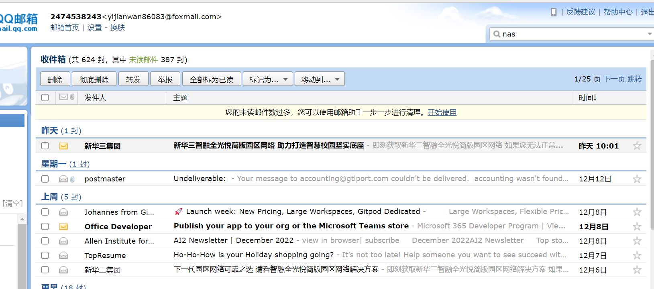The width and height of the screenshot is (654, 289).
Task: Click the mobile phone icon in header
Action: point(554,12)
